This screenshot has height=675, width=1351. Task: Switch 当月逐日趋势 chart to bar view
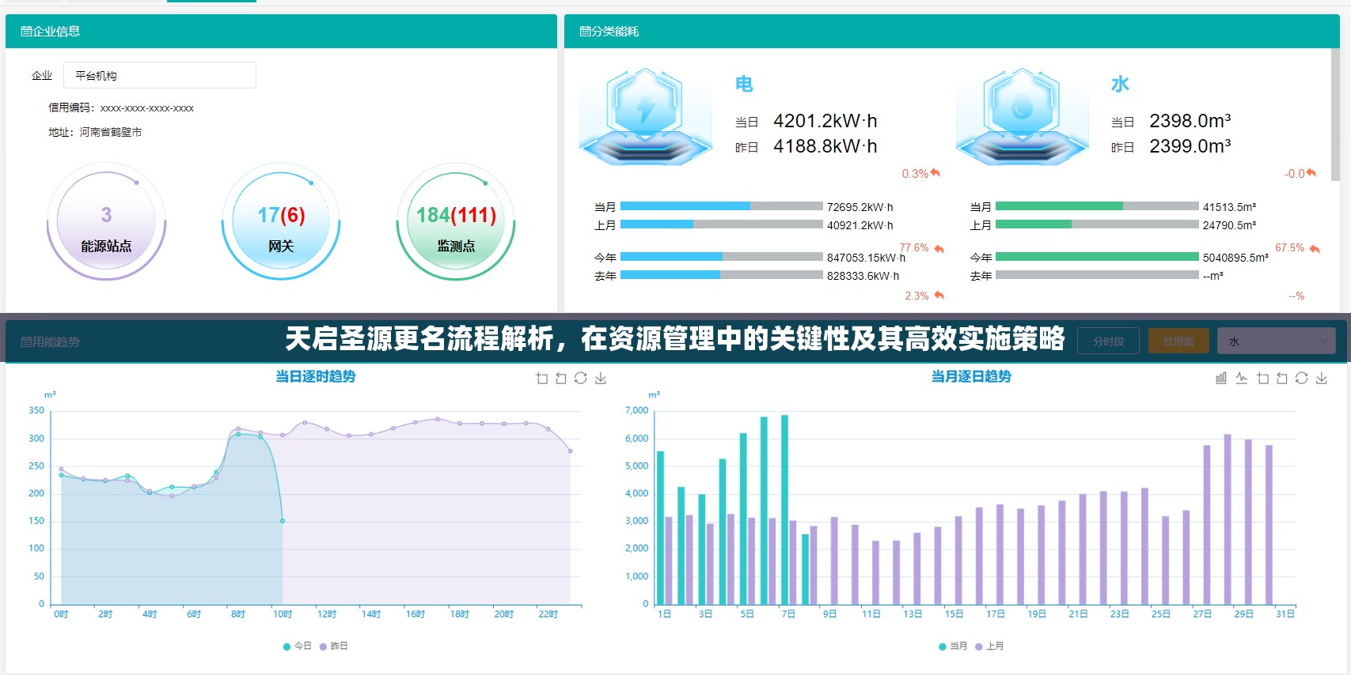(x=1221, y=379)
